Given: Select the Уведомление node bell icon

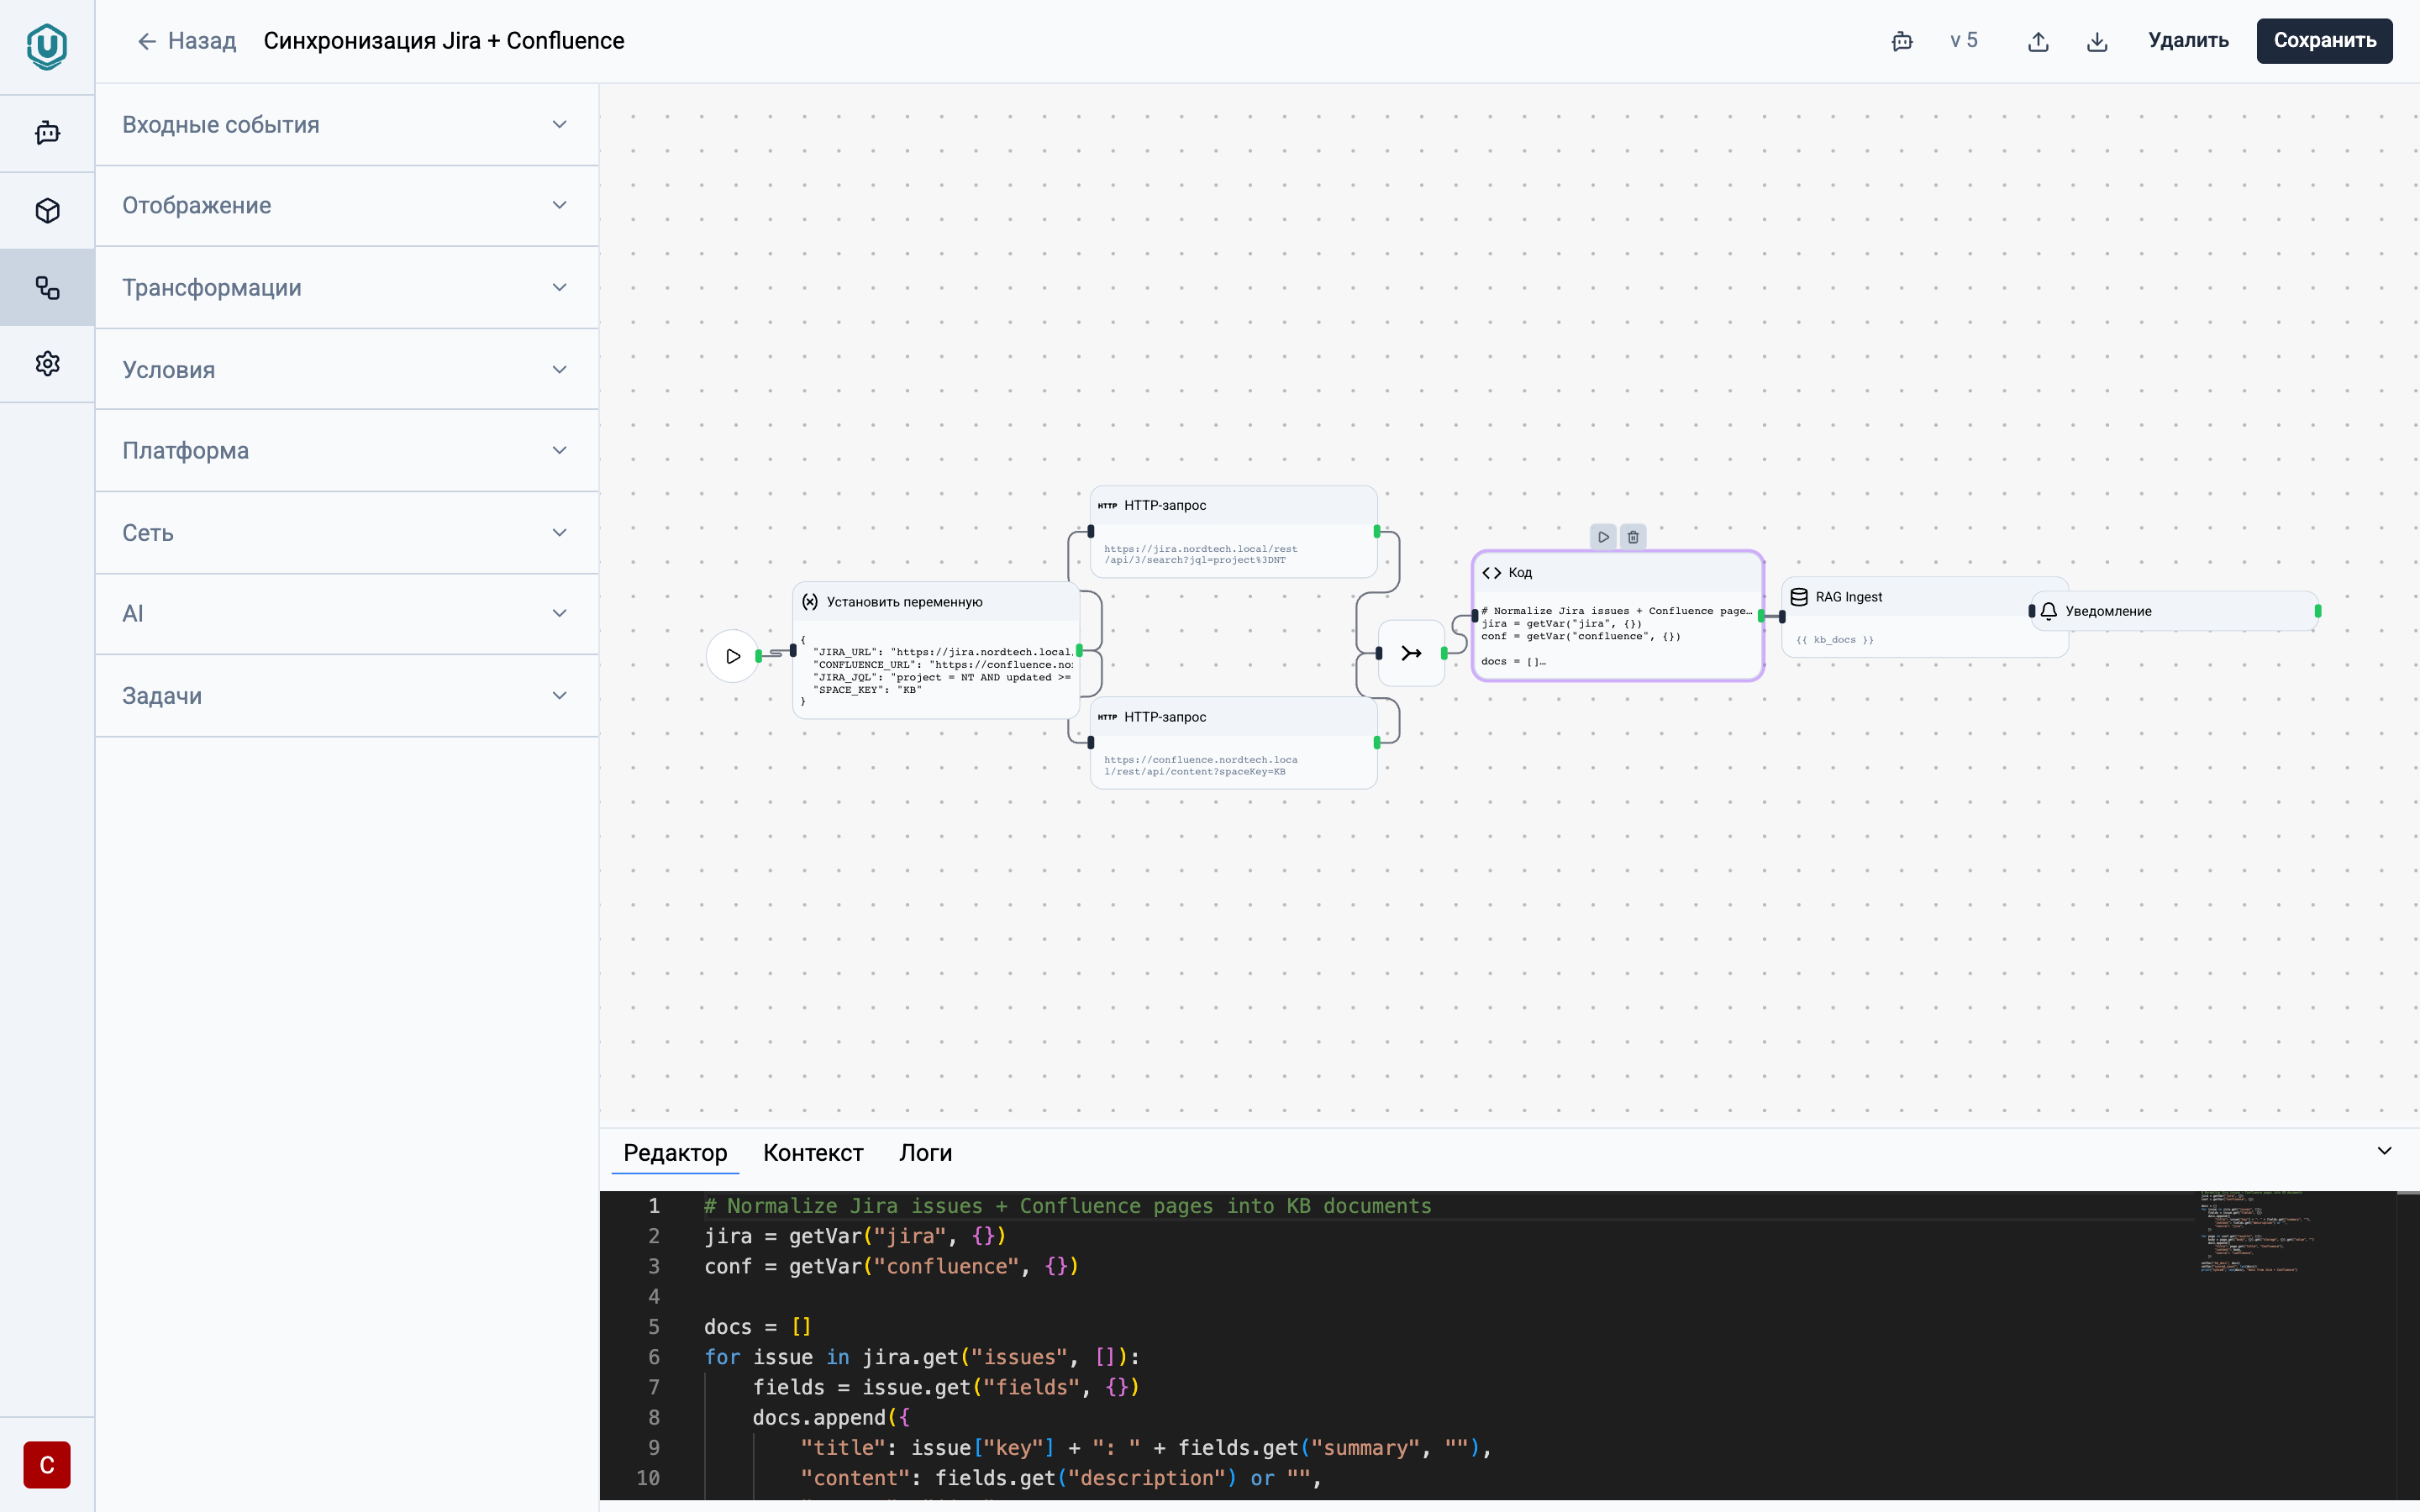Looking at the screenshot, I should point(2049,611).
